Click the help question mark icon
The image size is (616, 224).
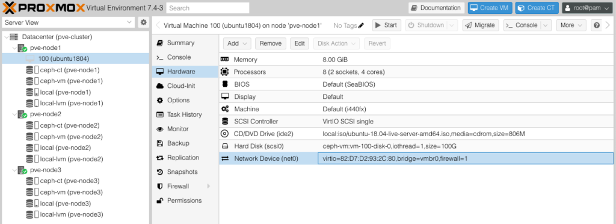pyautogui.click(x=597, y=25)
